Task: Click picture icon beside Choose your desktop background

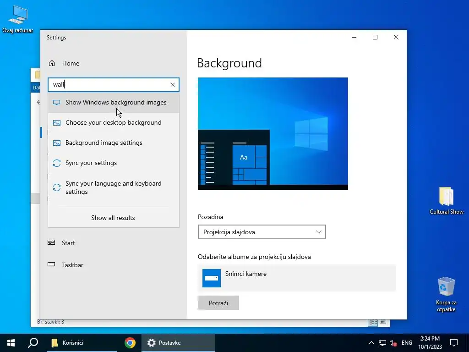Action: pos(56,123)
